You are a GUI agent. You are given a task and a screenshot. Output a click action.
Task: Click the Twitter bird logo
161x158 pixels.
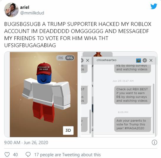point(154,6)
